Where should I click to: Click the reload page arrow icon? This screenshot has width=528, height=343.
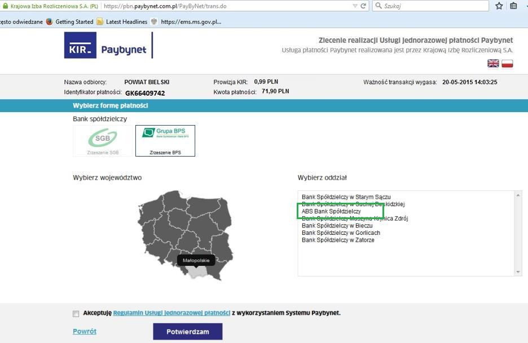tap(363, 6)
